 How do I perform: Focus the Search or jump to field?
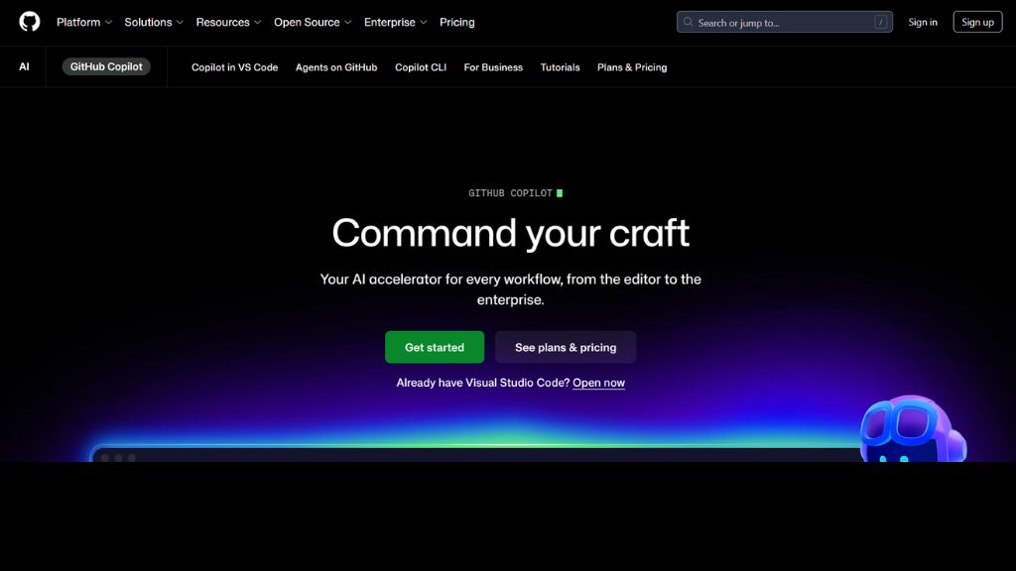coord(784,22)
